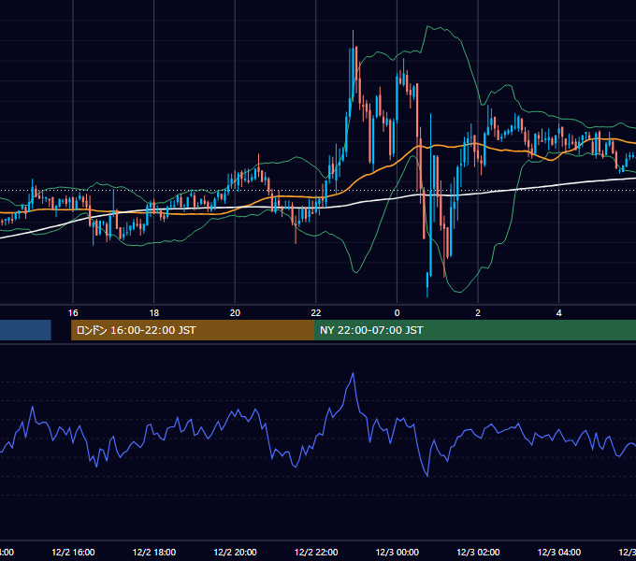636x561 pixels.
Task: Click hour label 4 on price chart axis
Action: [x=559, y=313]
